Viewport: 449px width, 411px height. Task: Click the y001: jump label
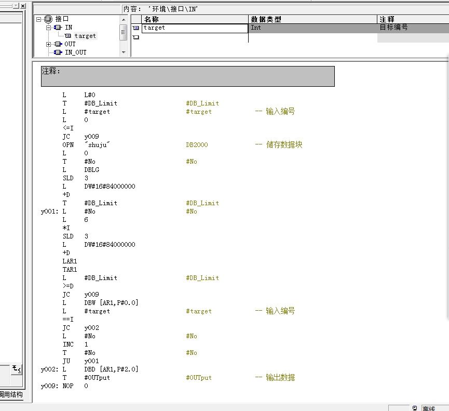(49, 211)
